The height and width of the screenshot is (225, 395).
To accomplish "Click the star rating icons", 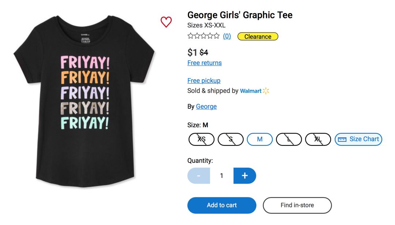I will [x=203, y=36].
